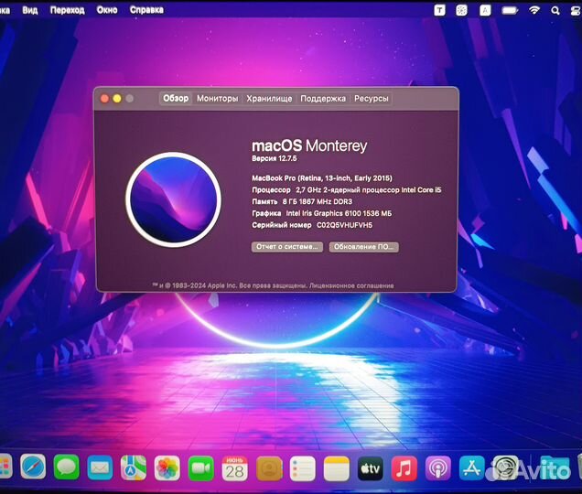This screenshot has width=582, height=494.
Task: Click the 'Процессор' label
Action: pyautogui.click(x=272, y=190)
